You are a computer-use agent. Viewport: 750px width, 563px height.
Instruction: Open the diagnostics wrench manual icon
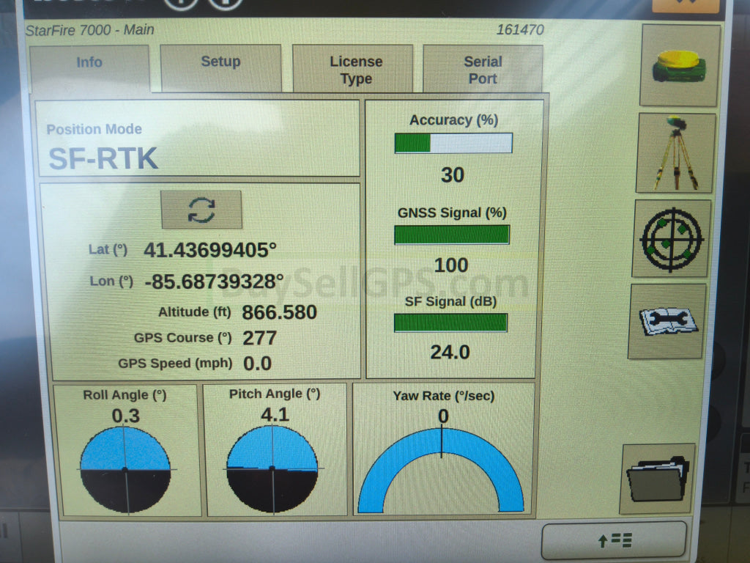pyautogui.click(x=667, y=321)
